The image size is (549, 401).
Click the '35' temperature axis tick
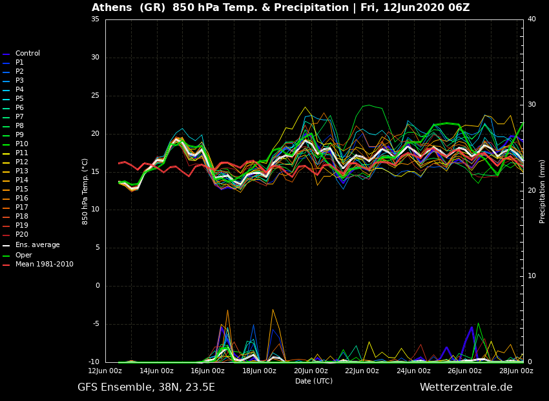coord(95,19)
